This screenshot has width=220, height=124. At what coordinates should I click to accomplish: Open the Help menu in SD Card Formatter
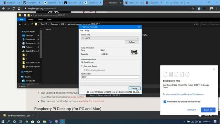(87, 31)
